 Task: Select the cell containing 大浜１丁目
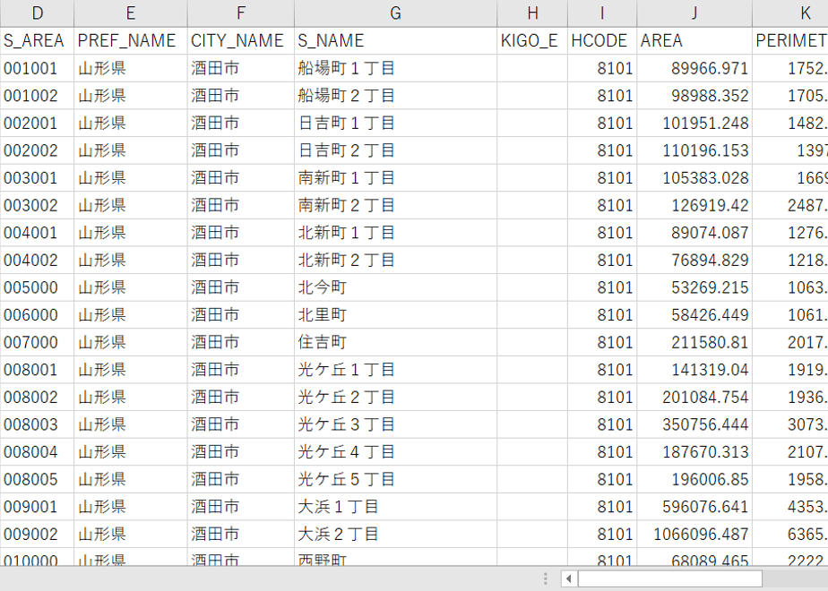pos(395,507)
